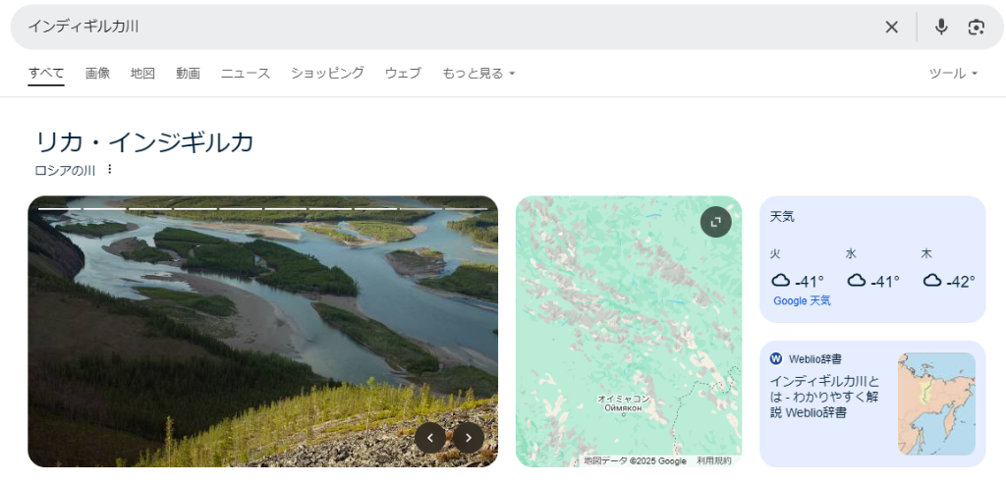Expand the もっと見る dropdown
This screenshot has width=1006, height=483.
(478, 74)
